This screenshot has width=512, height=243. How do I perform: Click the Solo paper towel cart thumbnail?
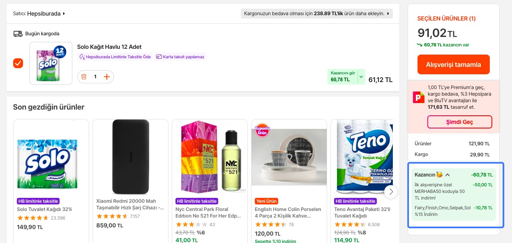[x=51, y=63]
